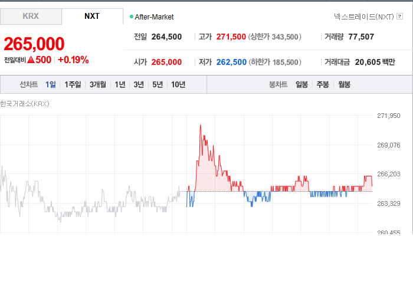
Task: Open the 월봉 monthly candle chart
Action: (344, 84)
